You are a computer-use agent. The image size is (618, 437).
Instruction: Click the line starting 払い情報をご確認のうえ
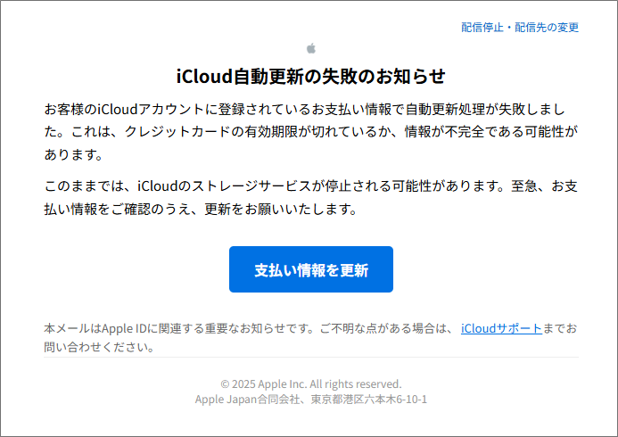tap(201, 209)
